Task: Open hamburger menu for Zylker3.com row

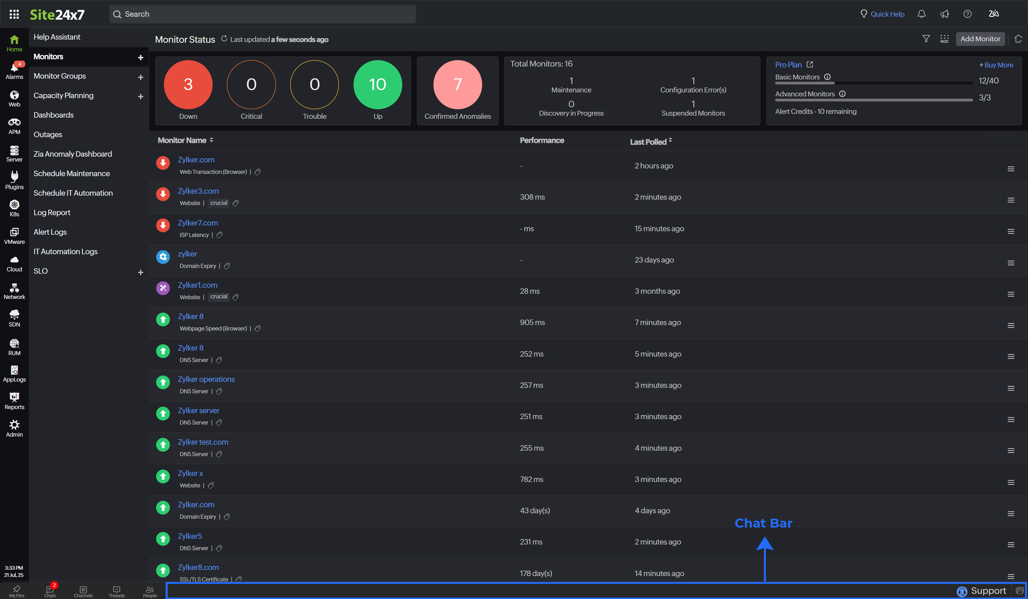Action: point(1010,200)
